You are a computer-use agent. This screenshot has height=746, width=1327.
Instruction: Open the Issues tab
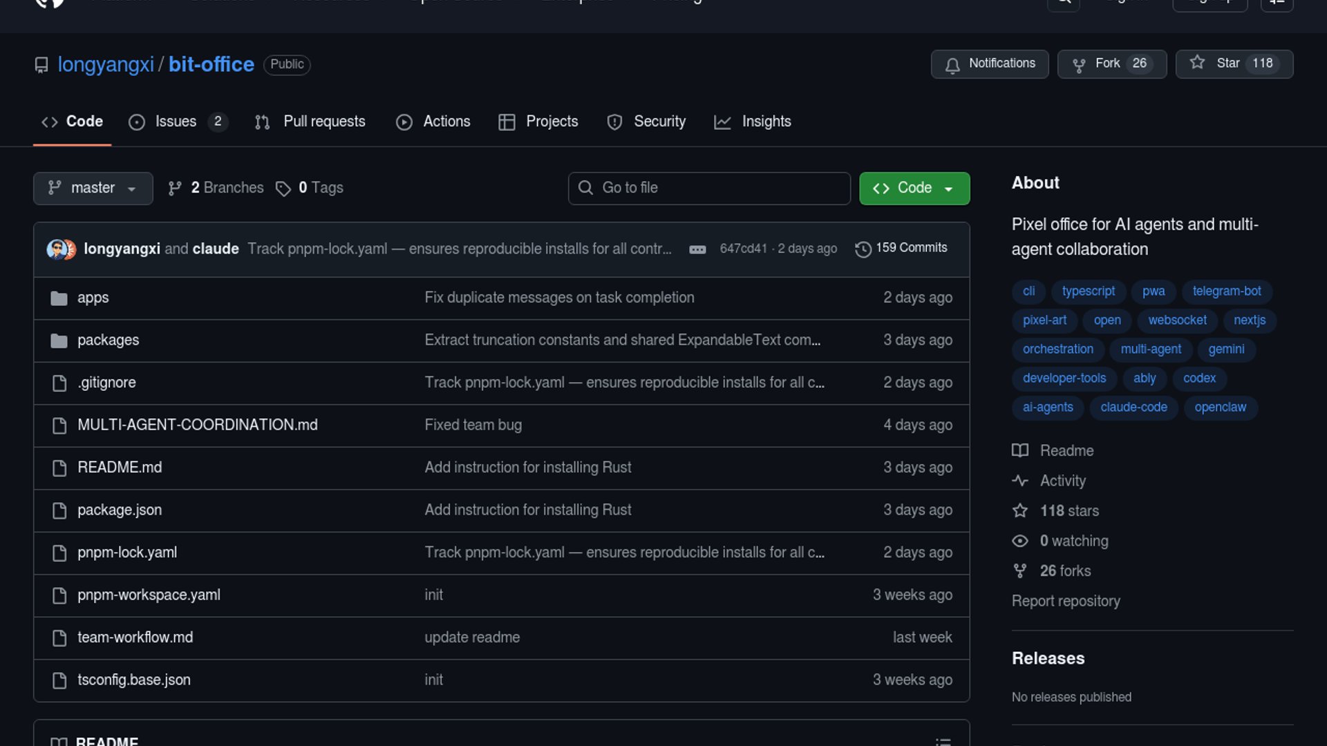point(177,122)
